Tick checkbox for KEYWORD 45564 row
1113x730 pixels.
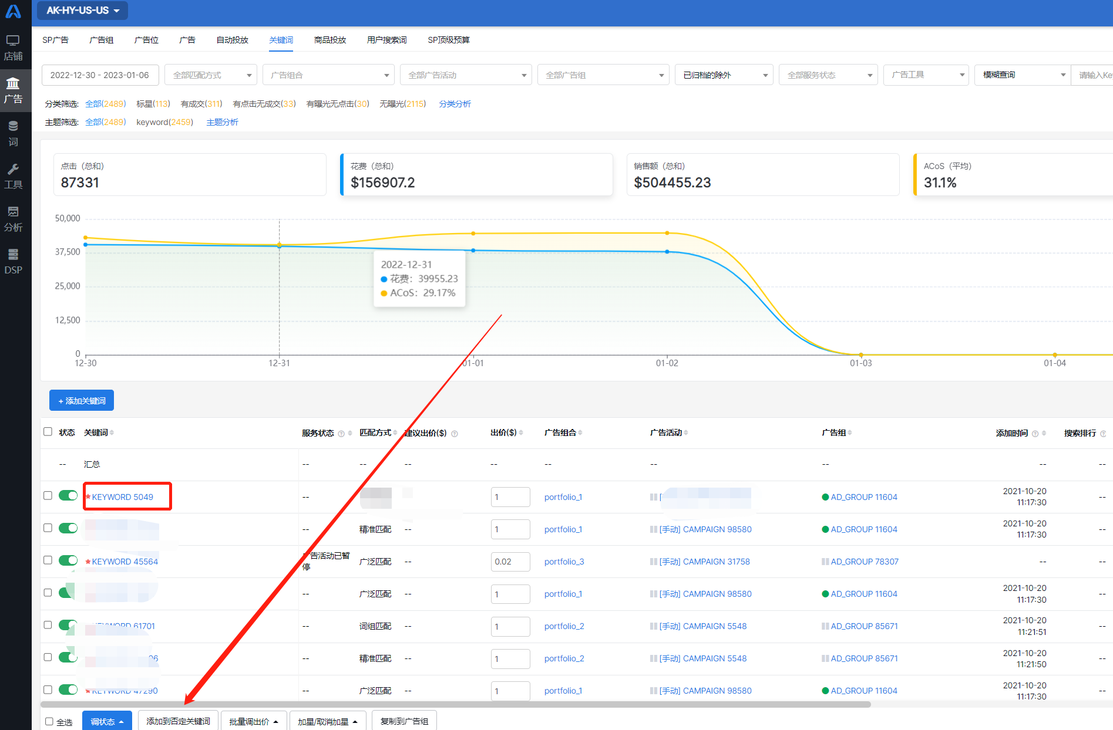(x=48, y=560)
